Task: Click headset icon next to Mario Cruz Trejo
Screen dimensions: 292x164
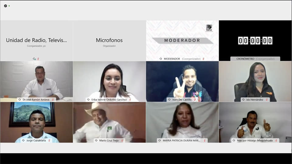Action: click(x=96, y=140)
